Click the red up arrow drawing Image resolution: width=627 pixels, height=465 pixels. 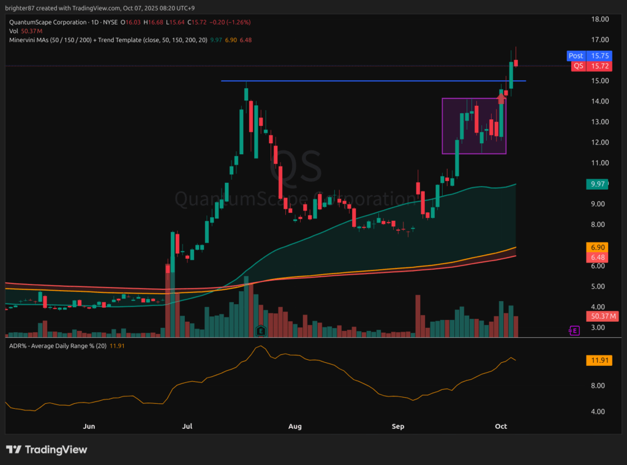pyautogui.click(x=501, y=97)
